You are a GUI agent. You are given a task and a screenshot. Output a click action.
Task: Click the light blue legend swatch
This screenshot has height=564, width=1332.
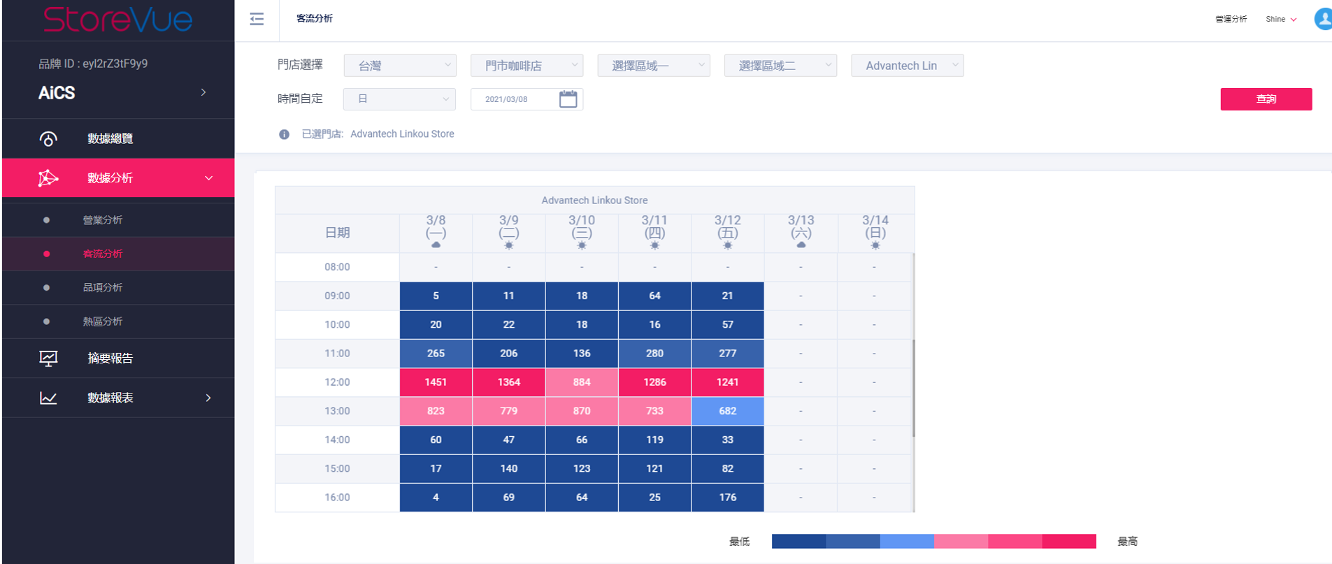click(x=907, y=541)
